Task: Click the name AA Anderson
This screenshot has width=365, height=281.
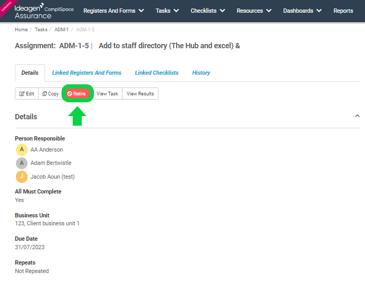Action: pos(47,150)
